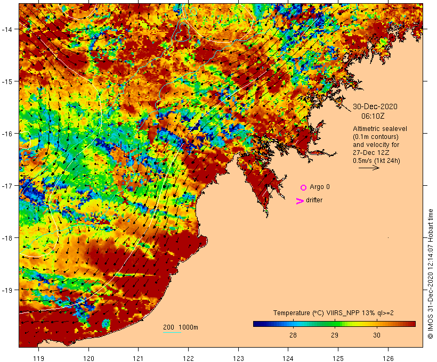Click the longitude label '125'

338,358
